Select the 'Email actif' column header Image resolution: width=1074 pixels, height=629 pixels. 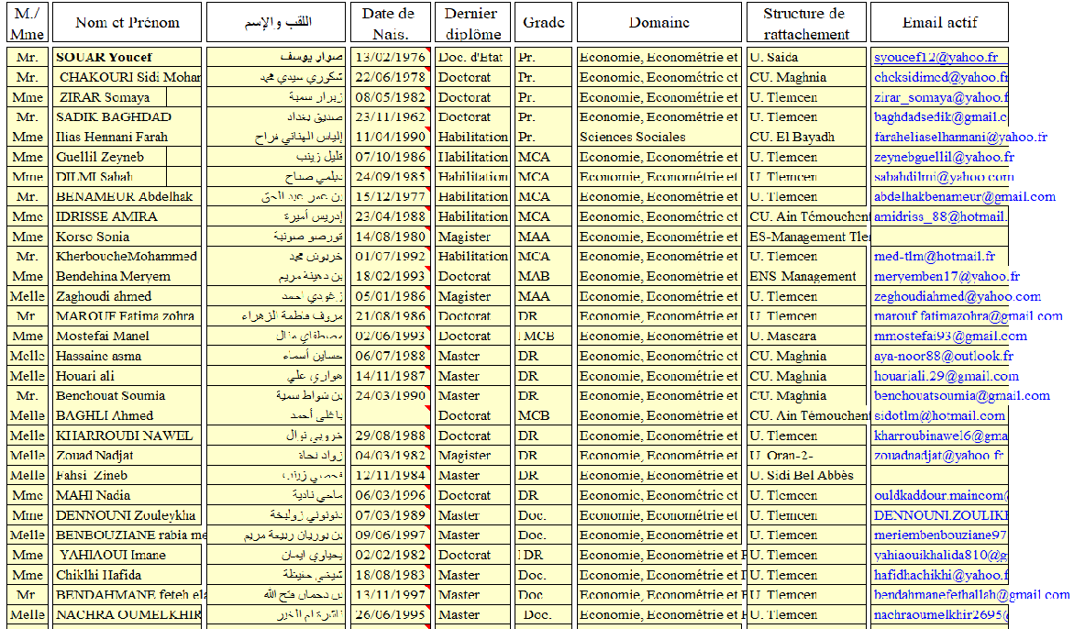pos(938,23)
